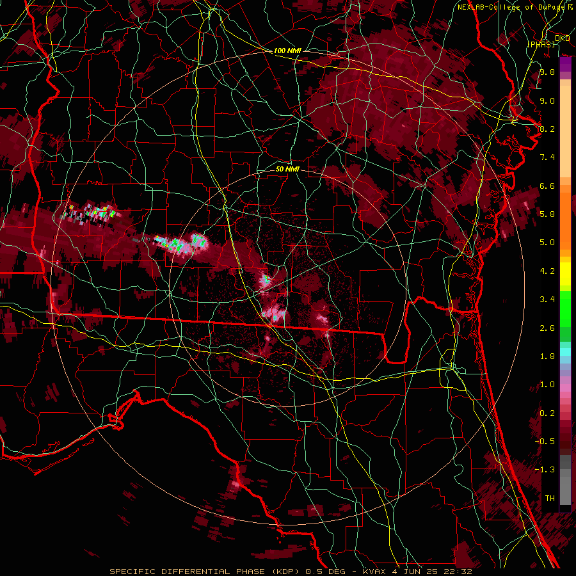The width and height of the screenshot is (576, 576).
Task: Click the 1.0 legend value
Action: pos(547,385)
